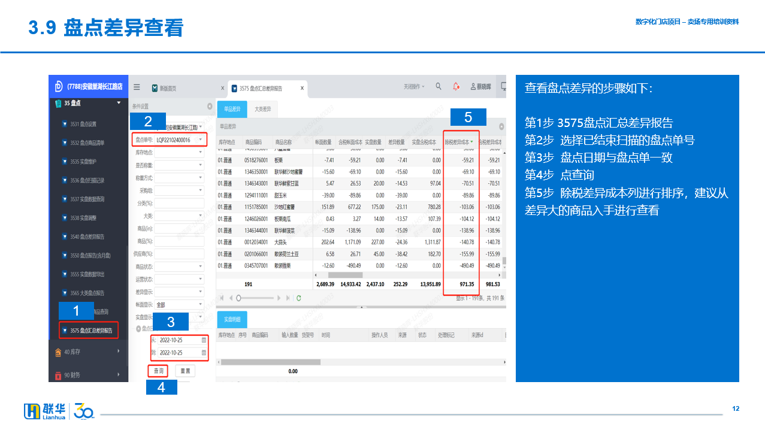765x430 pixels.
Task: Click the 查询 button
Action: [x=158, y=371]
